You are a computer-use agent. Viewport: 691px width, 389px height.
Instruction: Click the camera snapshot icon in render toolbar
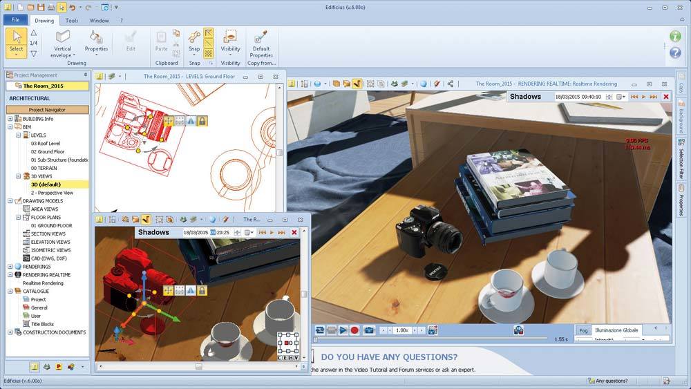pos(369,330)
